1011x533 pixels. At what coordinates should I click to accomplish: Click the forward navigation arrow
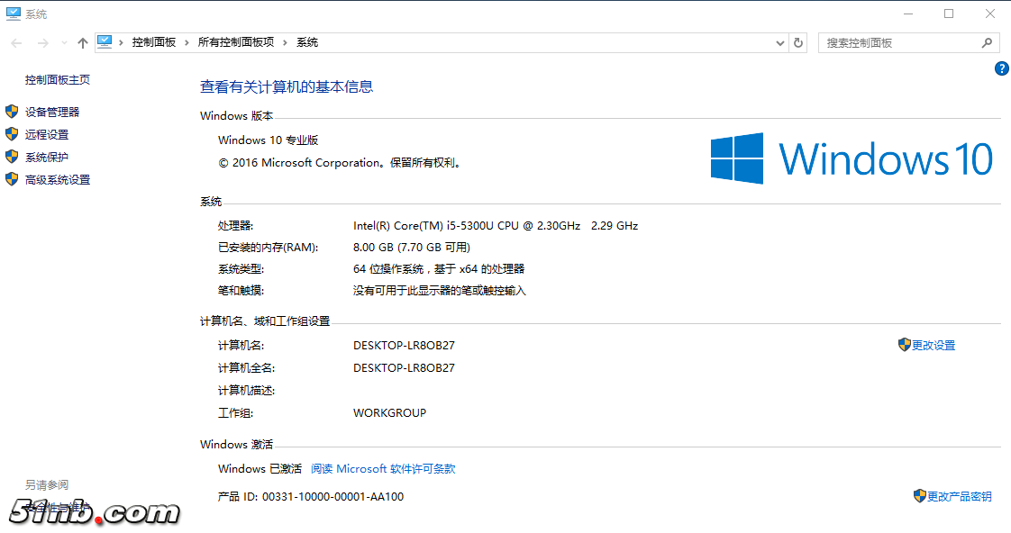click(x=42, y=43)
